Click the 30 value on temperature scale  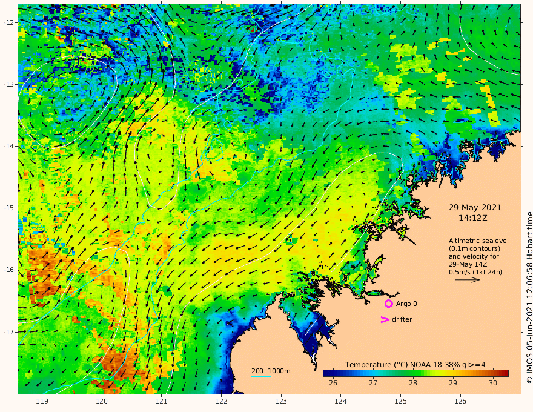tap(493, 383)
